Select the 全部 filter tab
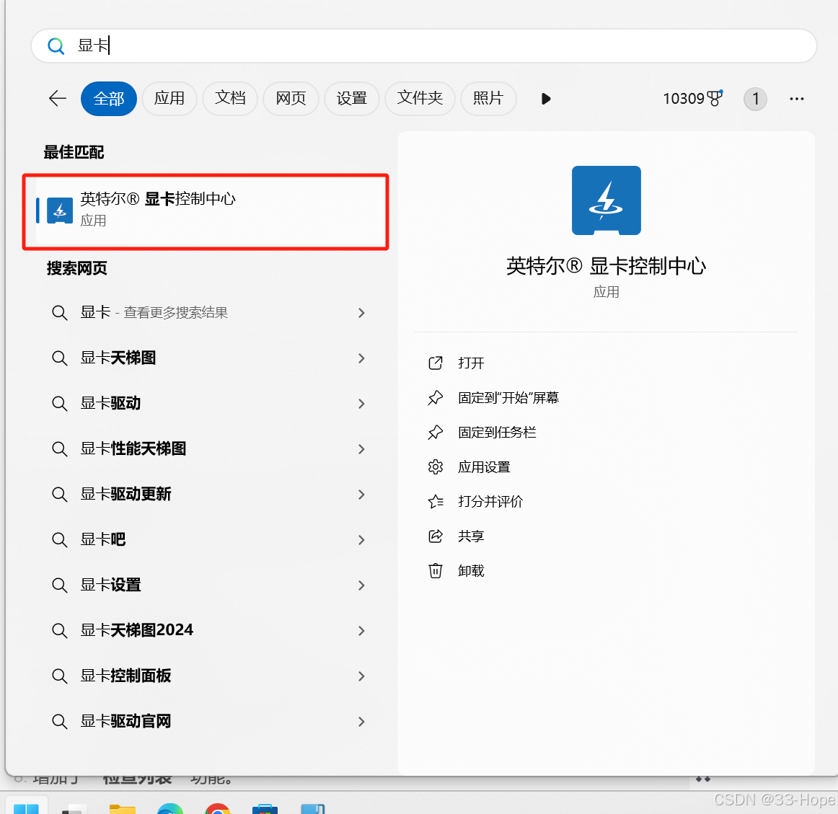838x814 pixels. coord(109,98)
